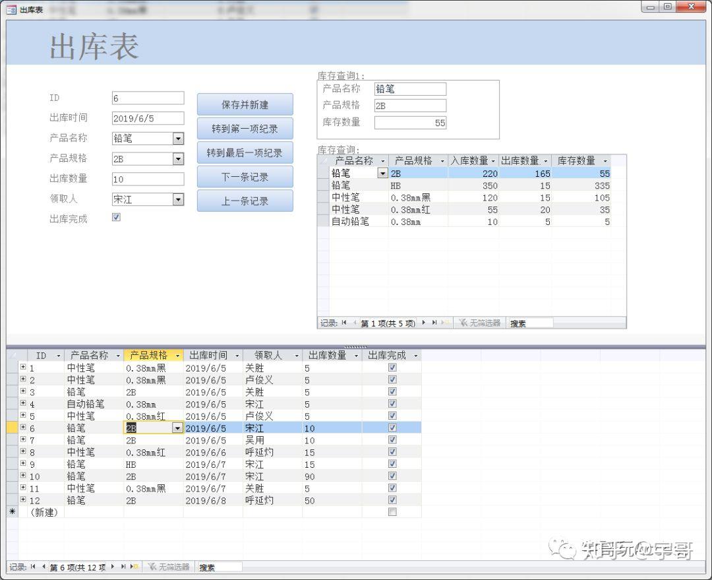This screenshot has height=580, width=712.
Task: Go to previous record in 库存查询 subform navigator
Action: click(x=355, y=322)
